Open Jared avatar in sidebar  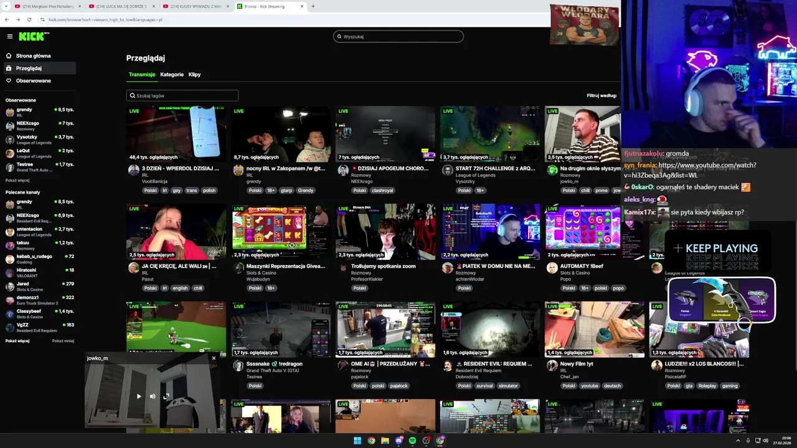click(x=10, y=286)
